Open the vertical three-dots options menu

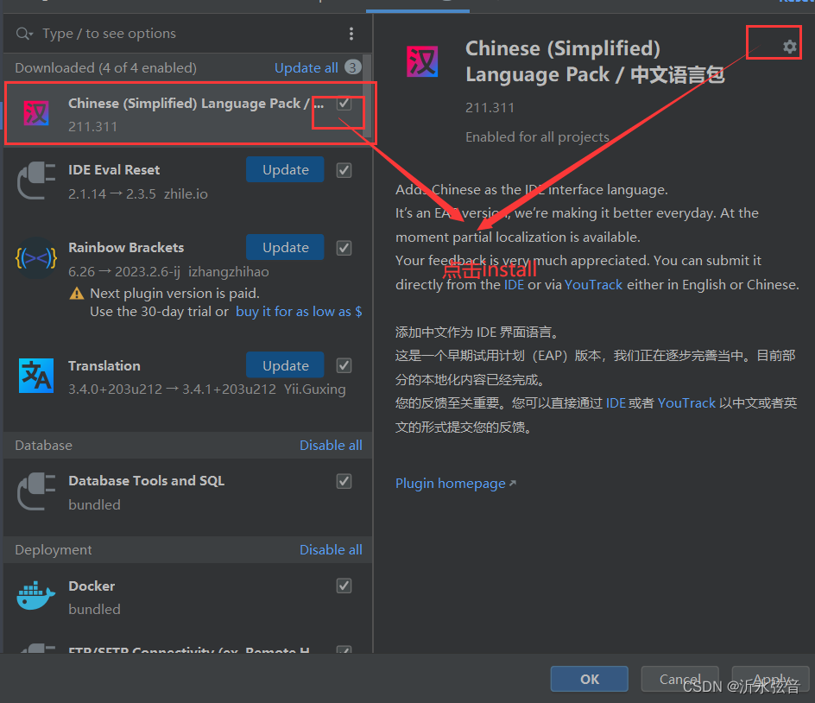[x=351, y=34]
